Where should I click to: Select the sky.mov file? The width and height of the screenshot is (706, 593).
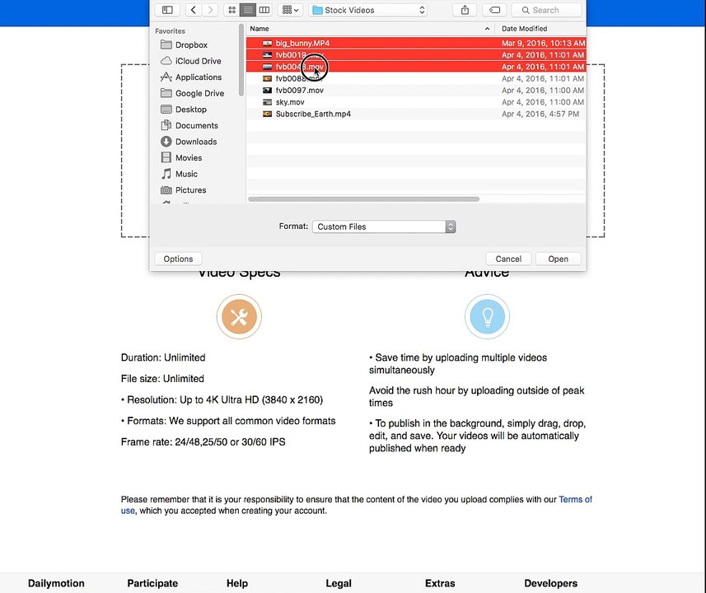pos(416,102)
